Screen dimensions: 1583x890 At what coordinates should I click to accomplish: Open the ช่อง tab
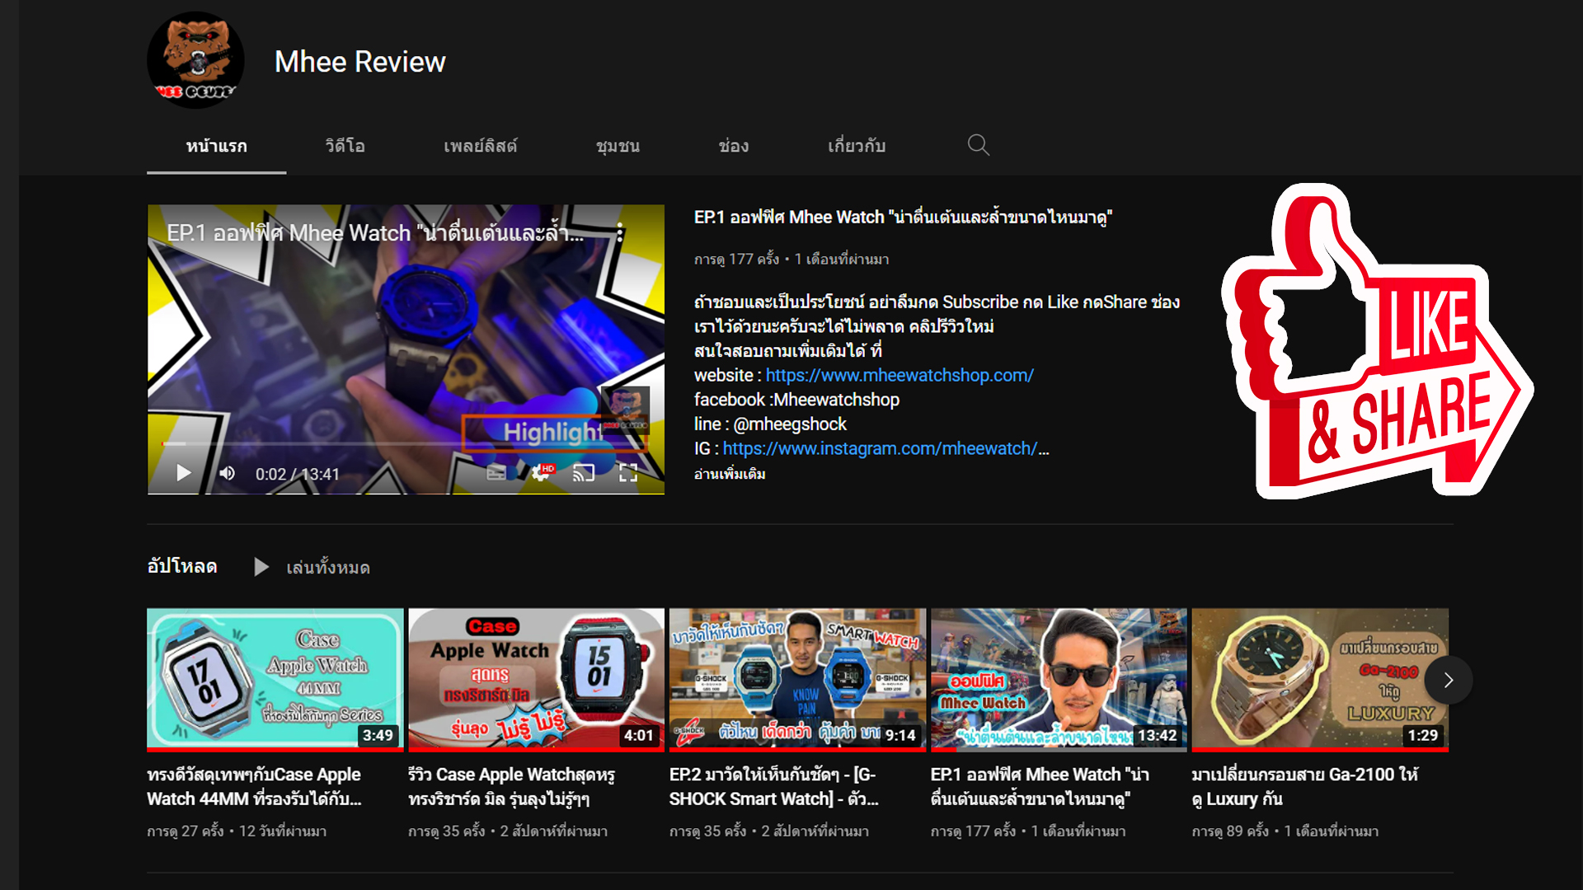[x=733, y=146]
